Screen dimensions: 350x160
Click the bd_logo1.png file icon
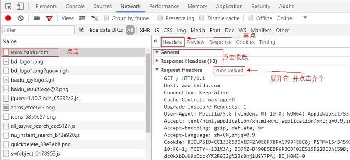[x=6, y=61]
